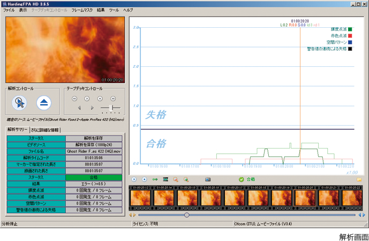
Task: Step one frame backward on tape deck
Action: click(x=79, y=108)
